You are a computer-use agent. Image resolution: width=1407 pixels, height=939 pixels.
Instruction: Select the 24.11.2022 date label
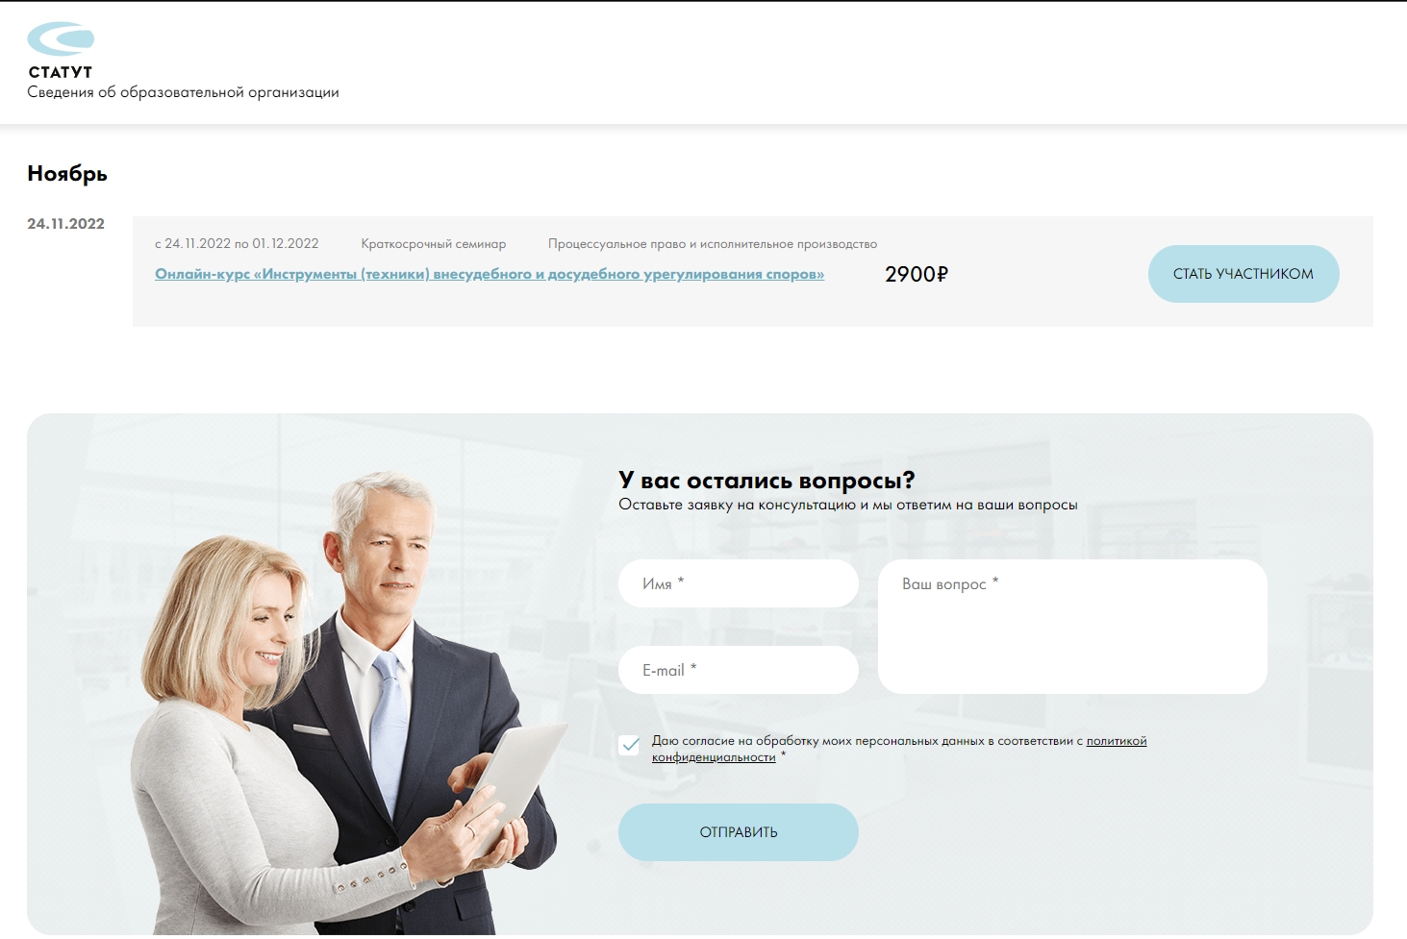[65, 224]
